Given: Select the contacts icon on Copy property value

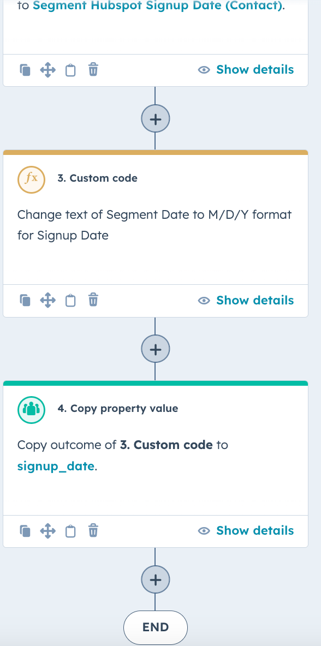Looking at the screenshot, I should tap(31, 410).
